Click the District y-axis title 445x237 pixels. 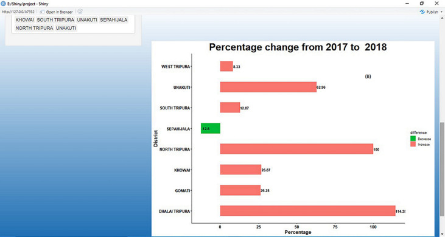(x=155, y=139)
